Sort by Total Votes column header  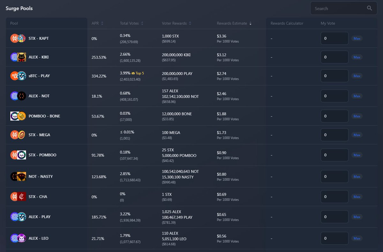131,23
